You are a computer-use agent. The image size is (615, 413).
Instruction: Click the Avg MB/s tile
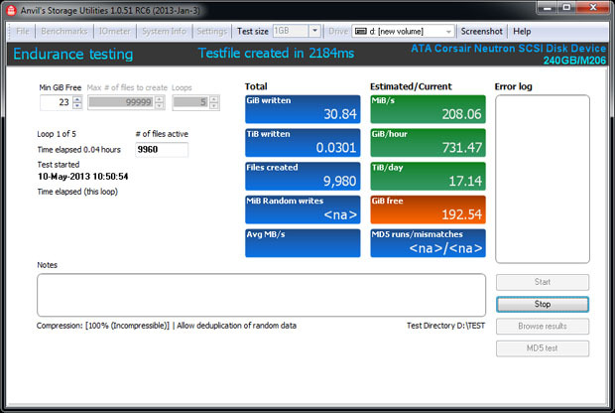pyautogui.click(x=303, y=243)
